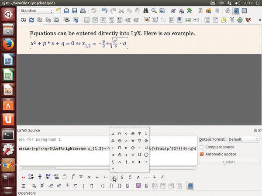Create a new document
This screenshot has height=196, width=262.
[x=59, y=11]
